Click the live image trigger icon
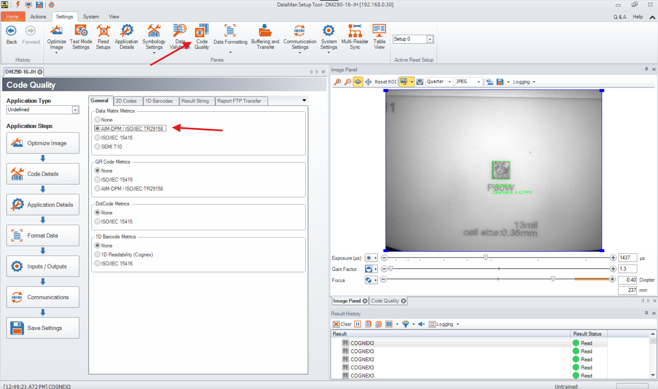This screenshot has height=389, width=658. coord(358,81)
